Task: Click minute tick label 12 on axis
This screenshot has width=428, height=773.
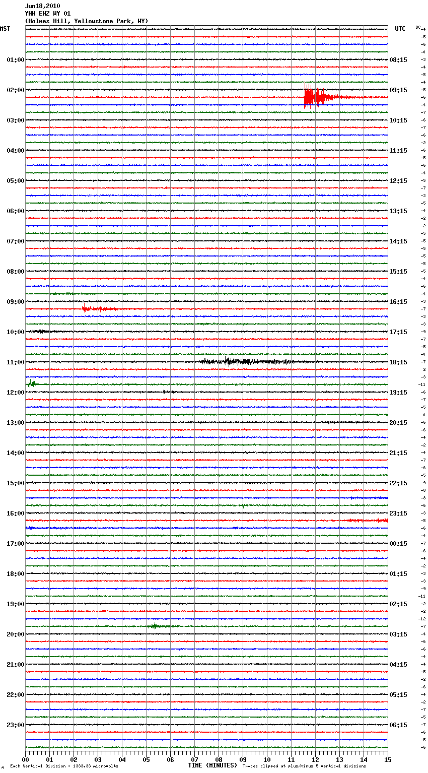Action: [x=315, y=759]
